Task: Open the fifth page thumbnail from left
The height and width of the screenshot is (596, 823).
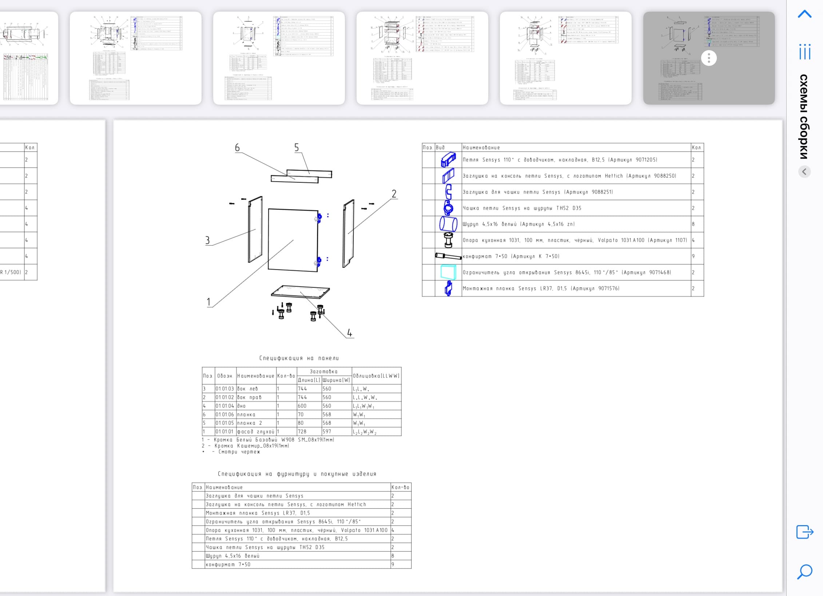Action: pyautogui.click(x=565, y=58)
